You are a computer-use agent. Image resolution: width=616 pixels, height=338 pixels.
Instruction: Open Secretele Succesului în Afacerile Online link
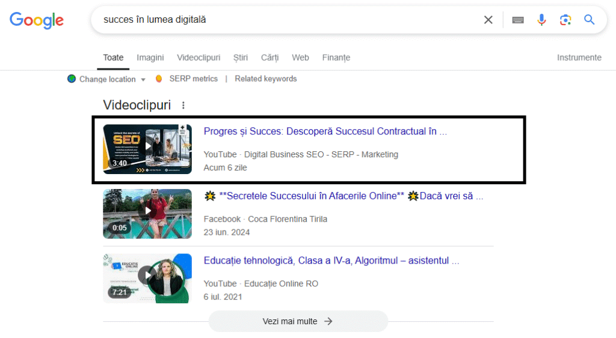(x=343, y=196)
